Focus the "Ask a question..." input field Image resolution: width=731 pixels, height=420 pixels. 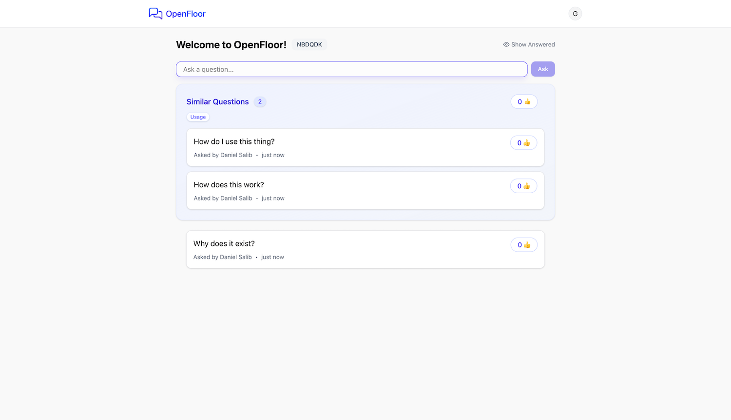pyautogui.click(x=351, y=69)
